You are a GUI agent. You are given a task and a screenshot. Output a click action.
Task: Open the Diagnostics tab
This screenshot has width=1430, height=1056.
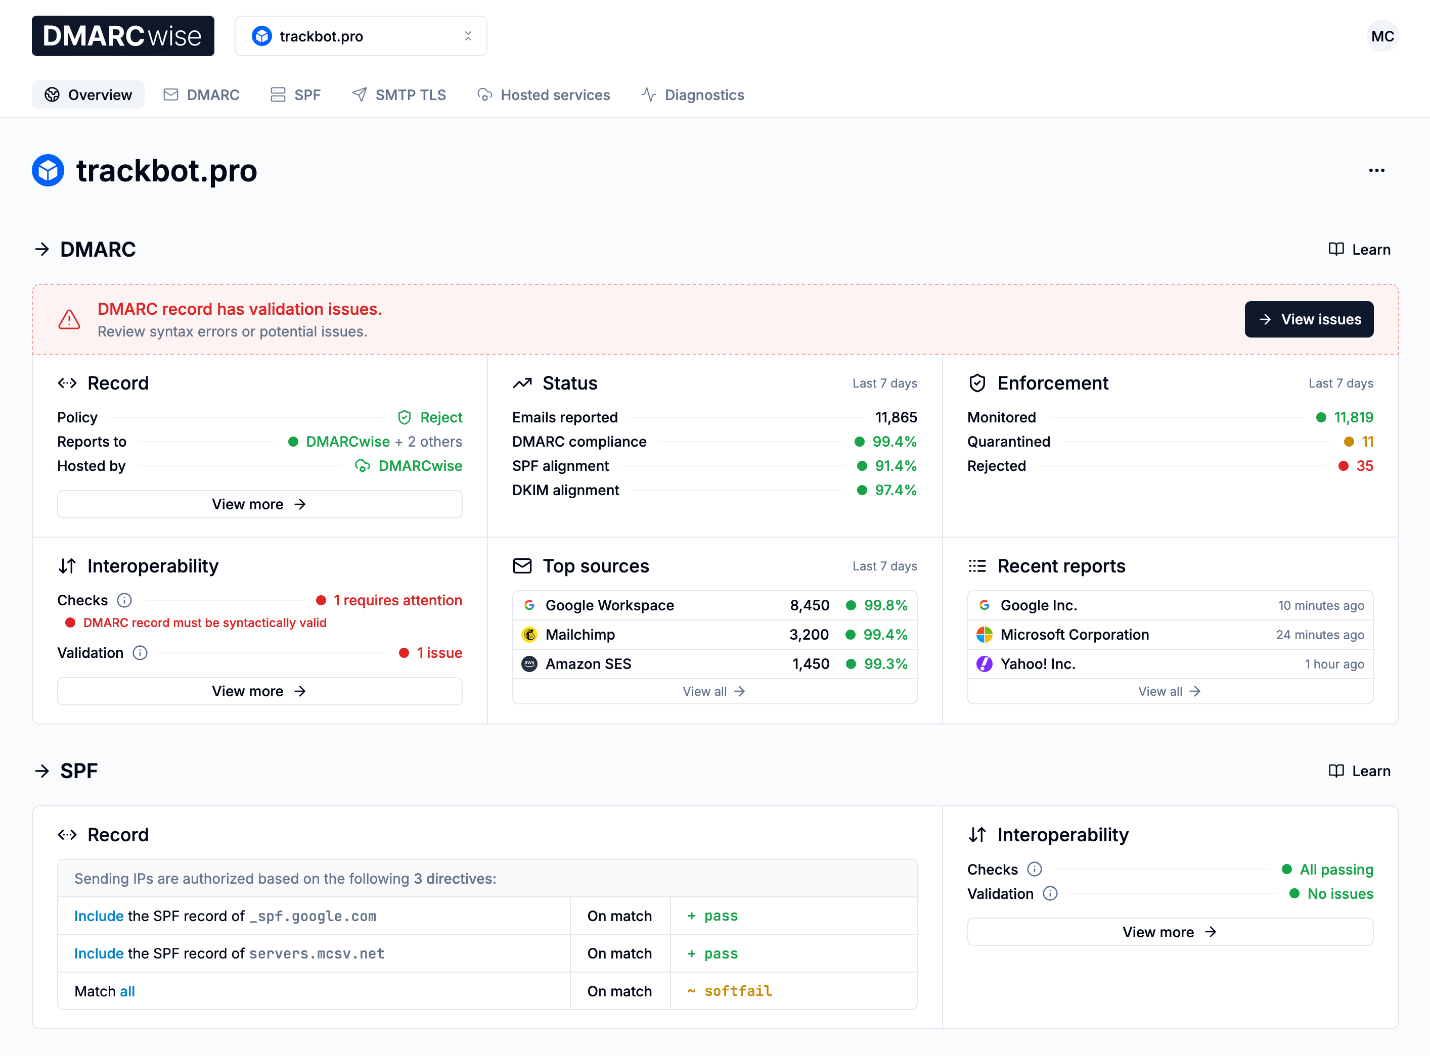693,94
